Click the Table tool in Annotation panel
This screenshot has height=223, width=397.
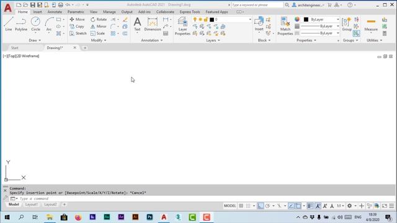pyautogui.click(x=166, y=33)
